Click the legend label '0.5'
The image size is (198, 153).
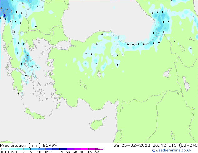(x=11, y=152)
